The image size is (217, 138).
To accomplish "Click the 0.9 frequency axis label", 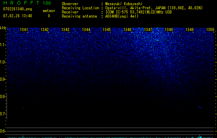I will 3,79.
